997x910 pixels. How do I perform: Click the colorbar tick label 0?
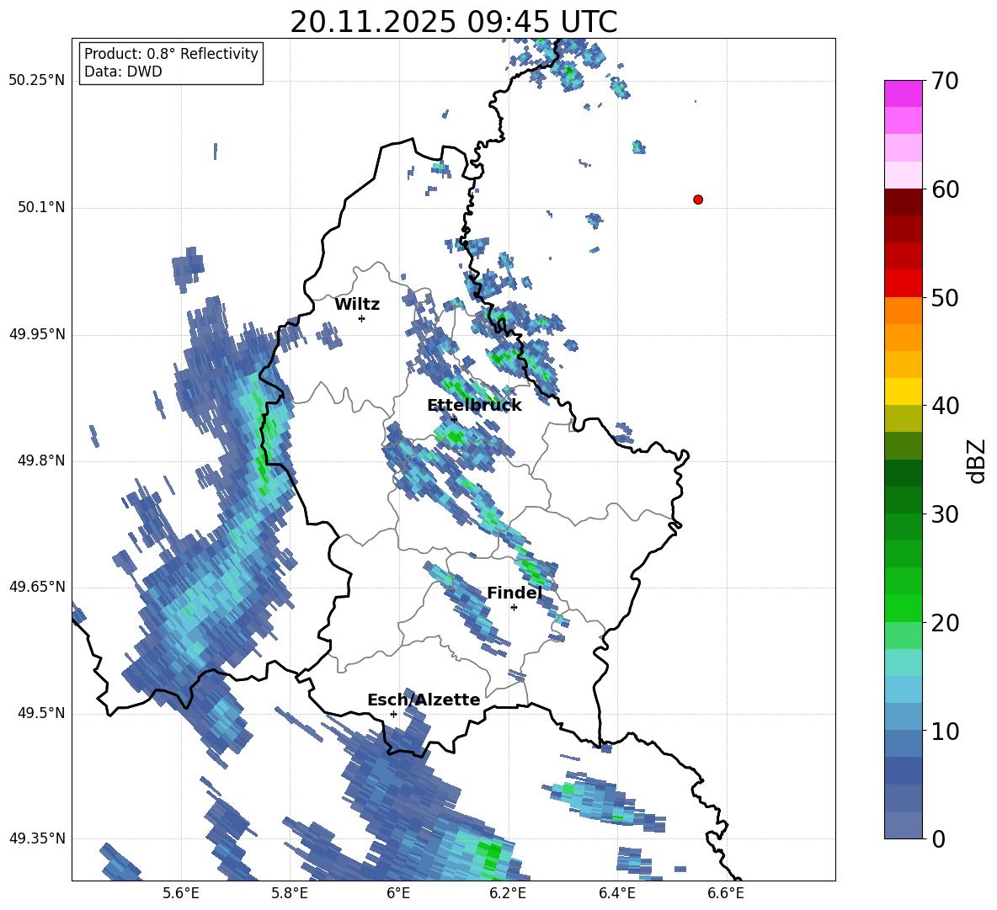(x=939, y=839)
